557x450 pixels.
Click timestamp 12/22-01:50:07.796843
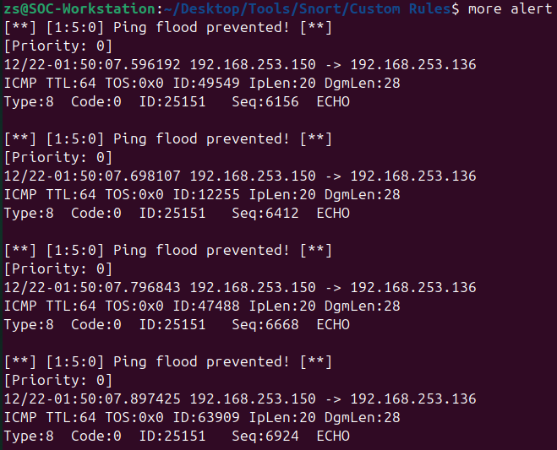click(x=92, y=287)
